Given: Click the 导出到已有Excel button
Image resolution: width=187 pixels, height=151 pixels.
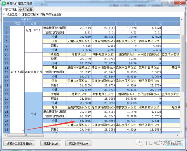Looking at the screenshot, I should coord(78,143).
